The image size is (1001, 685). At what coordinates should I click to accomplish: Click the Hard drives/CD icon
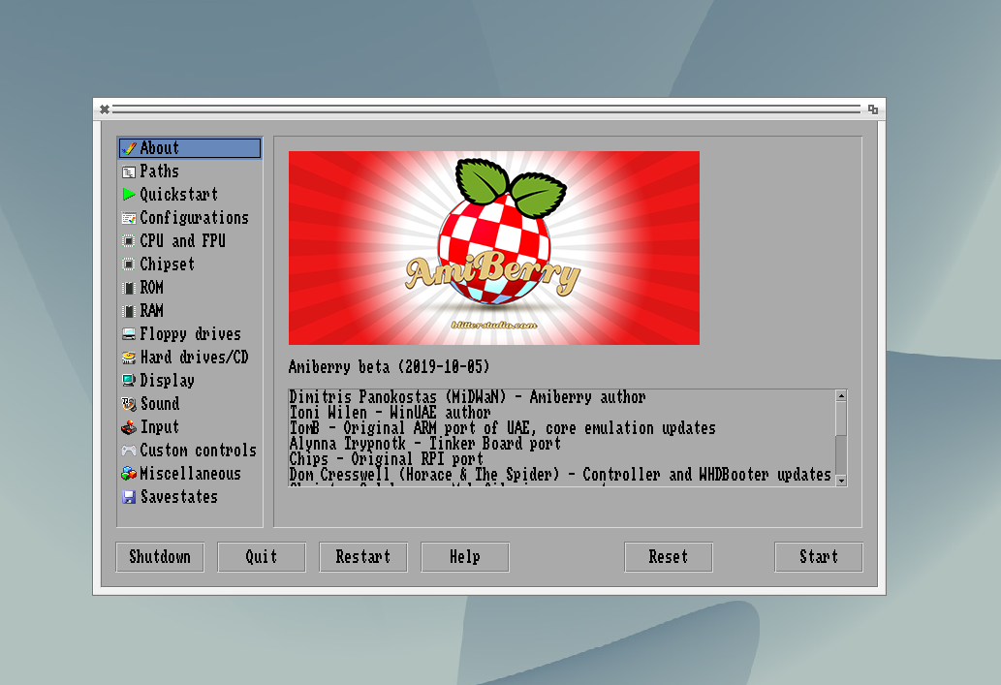[129, 358]
